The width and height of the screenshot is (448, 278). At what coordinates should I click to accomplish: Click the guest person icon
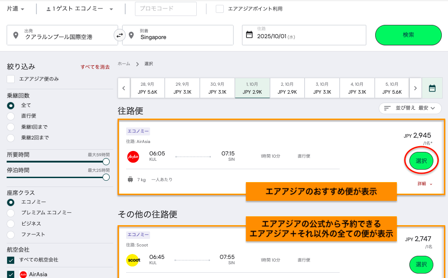pyautogui.click(x=48, y=9)
